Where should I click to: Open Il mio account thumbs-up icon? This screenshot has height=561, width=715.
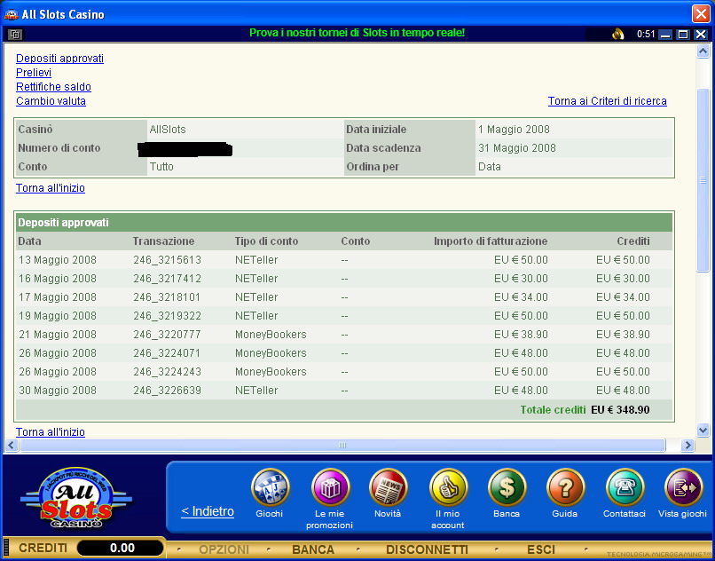tap(448, 487)
